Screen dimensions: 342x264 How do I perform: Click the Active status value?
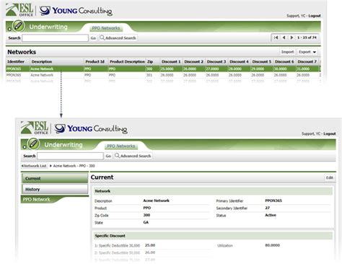tap(271, 215)
